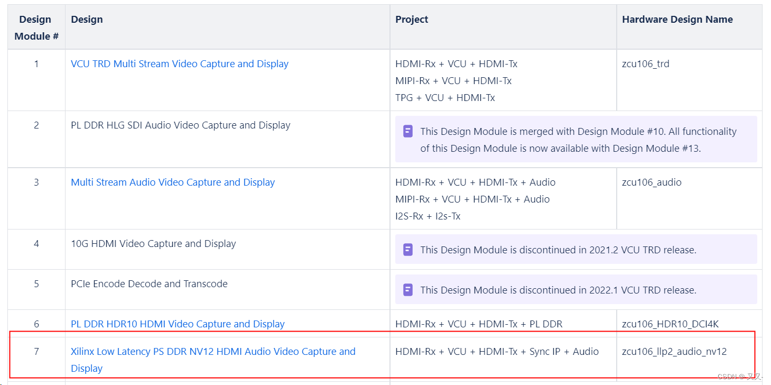Select zcu106_HDR10_DCI4K hardware design name
The image size is (771, 385).
[671, 324]
